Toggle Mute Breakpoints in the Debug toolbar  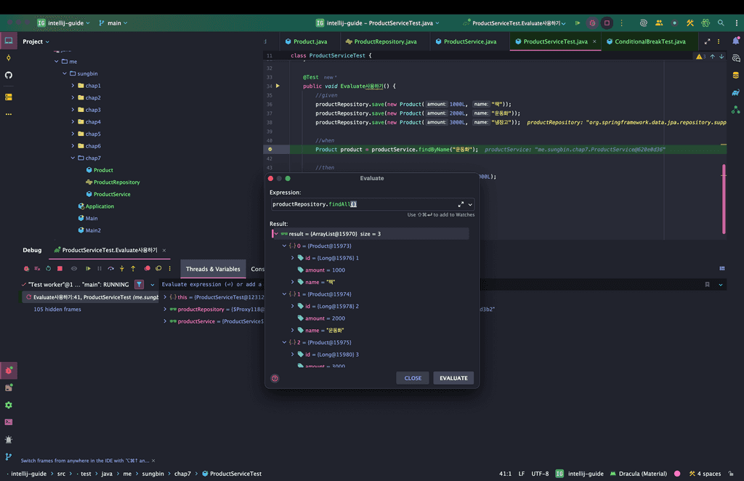[x=158, y=269]
